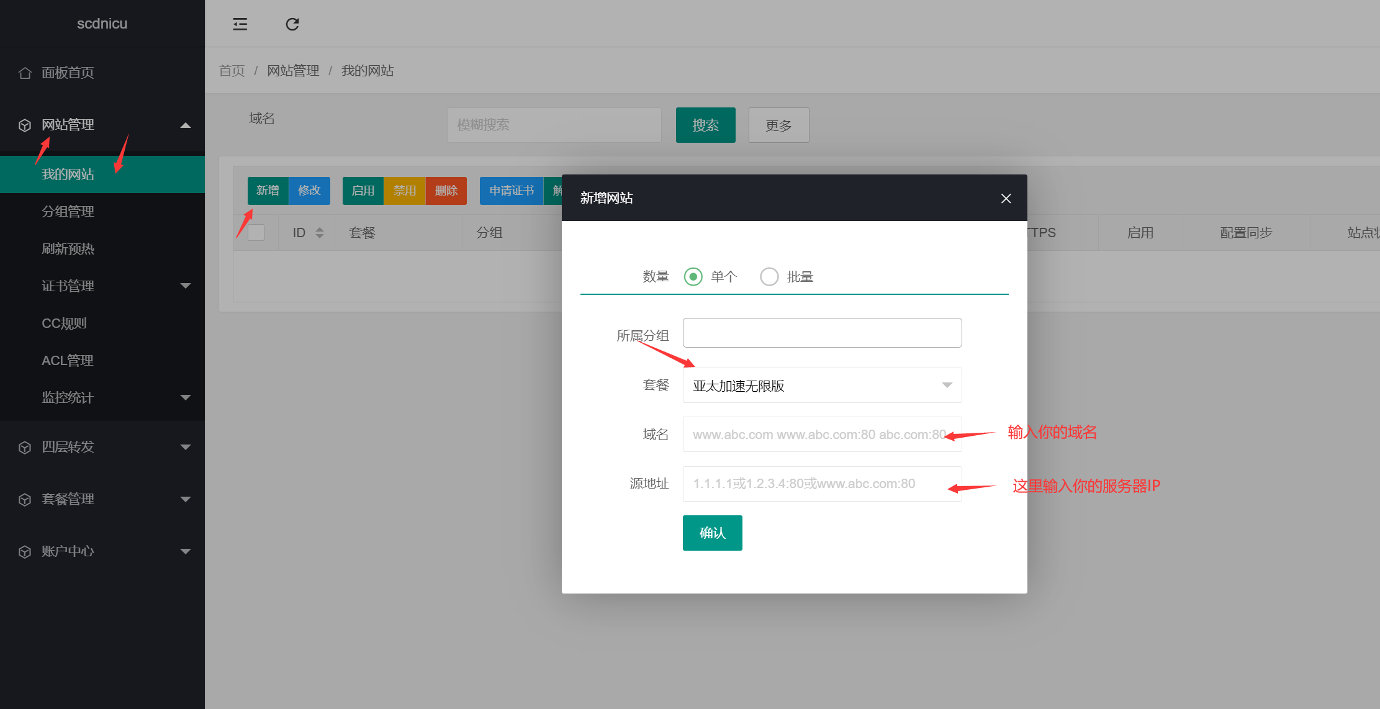Click the 网站管理 cube icon
The width and height of the screenshot is (1380, 709).
click(x=25, y=124)
